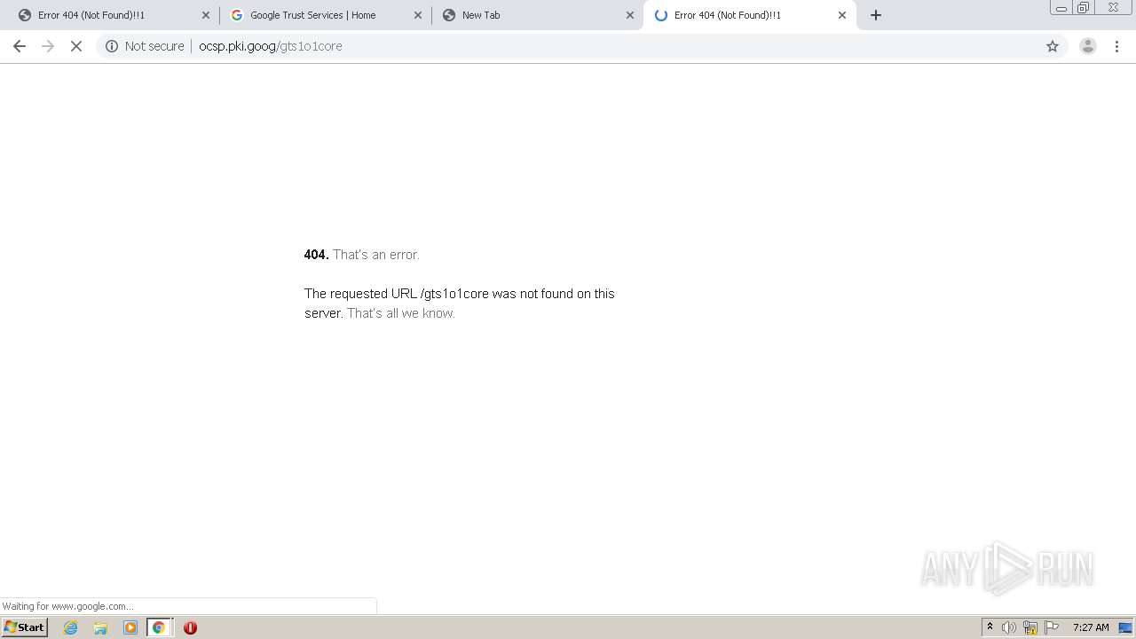Show hidden system tray icons

point(990,627)
